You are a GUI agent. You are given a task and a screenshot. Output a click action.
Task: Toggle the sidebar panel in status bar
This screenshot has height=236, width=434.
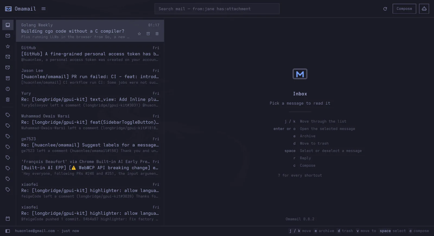tap(8, 231)
